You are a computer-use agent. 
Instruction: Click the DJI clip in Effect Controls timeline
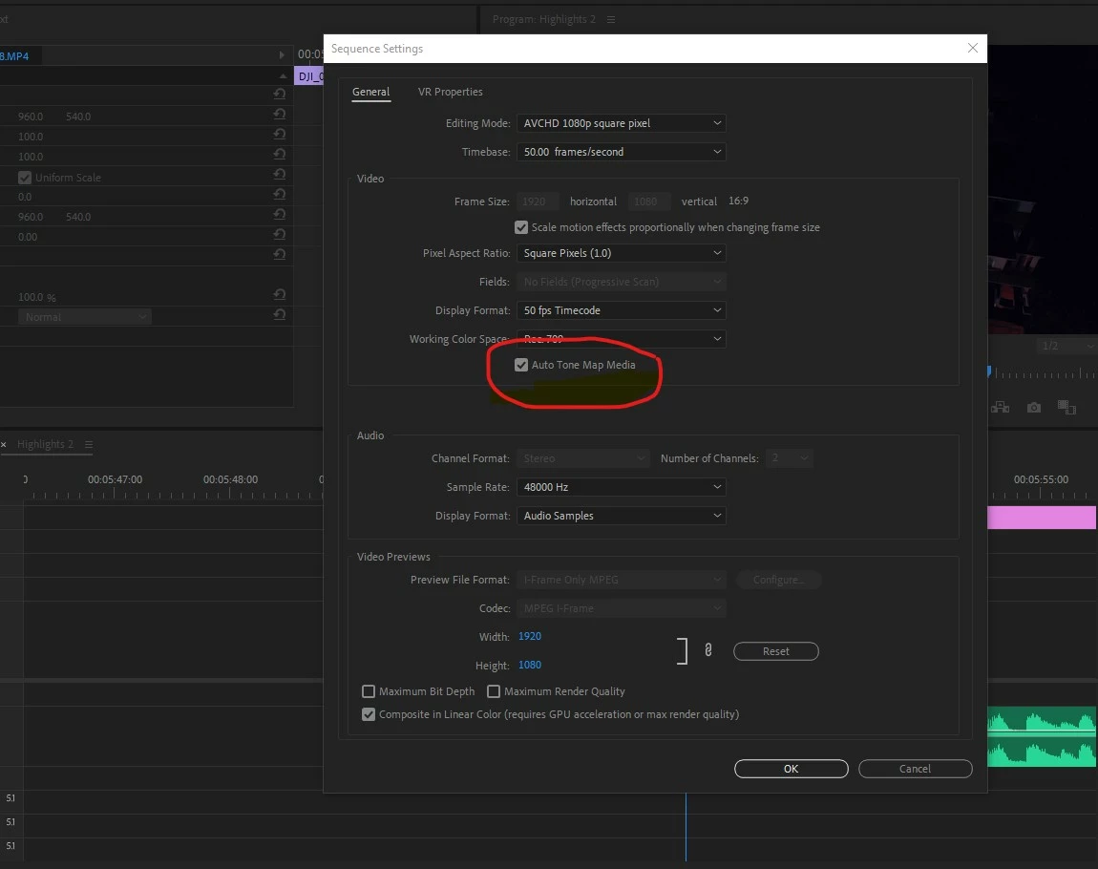coord(310,76)
